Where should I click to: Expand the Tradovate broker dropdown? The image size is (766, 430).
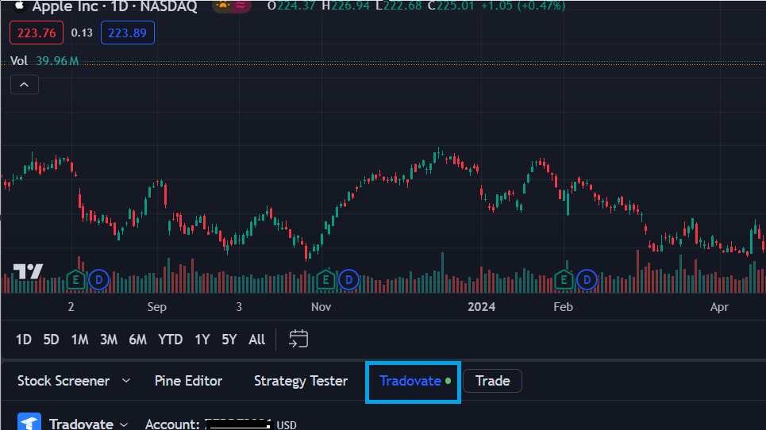pyautogui.click(x=124, y=424)
